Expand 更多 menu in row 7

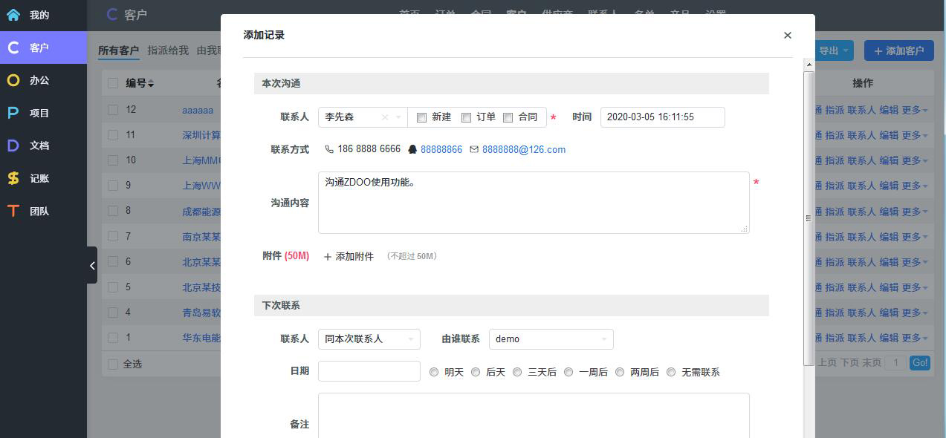coord(914,236)
